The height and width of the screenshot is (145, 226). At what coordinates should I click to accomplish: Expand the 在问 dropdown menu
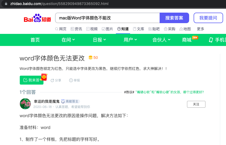tap(68, 40)
